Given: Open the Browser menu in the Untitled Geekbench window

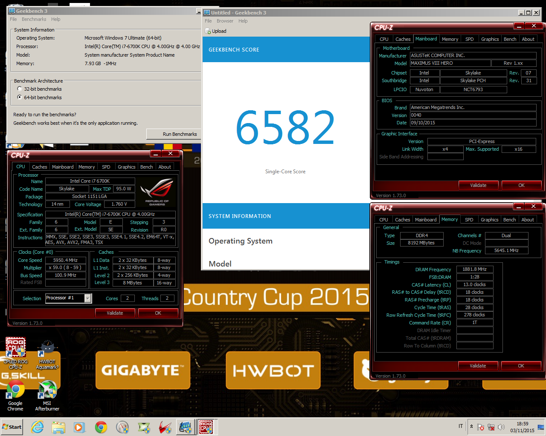Looking at the screenshot, I should click(225, 21).
